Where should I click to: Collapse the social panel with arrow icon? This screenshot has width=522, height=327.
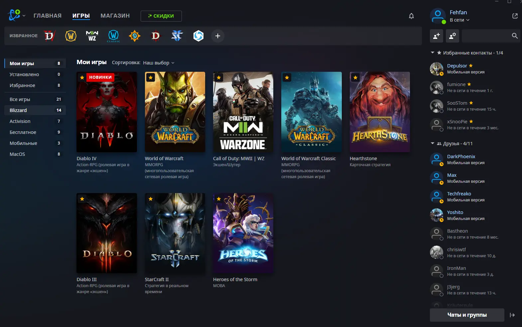click(512, 315)
